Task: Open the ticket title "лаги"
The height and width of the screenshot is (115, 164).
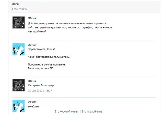Action: pyautogui.click(x=15, y=4)
